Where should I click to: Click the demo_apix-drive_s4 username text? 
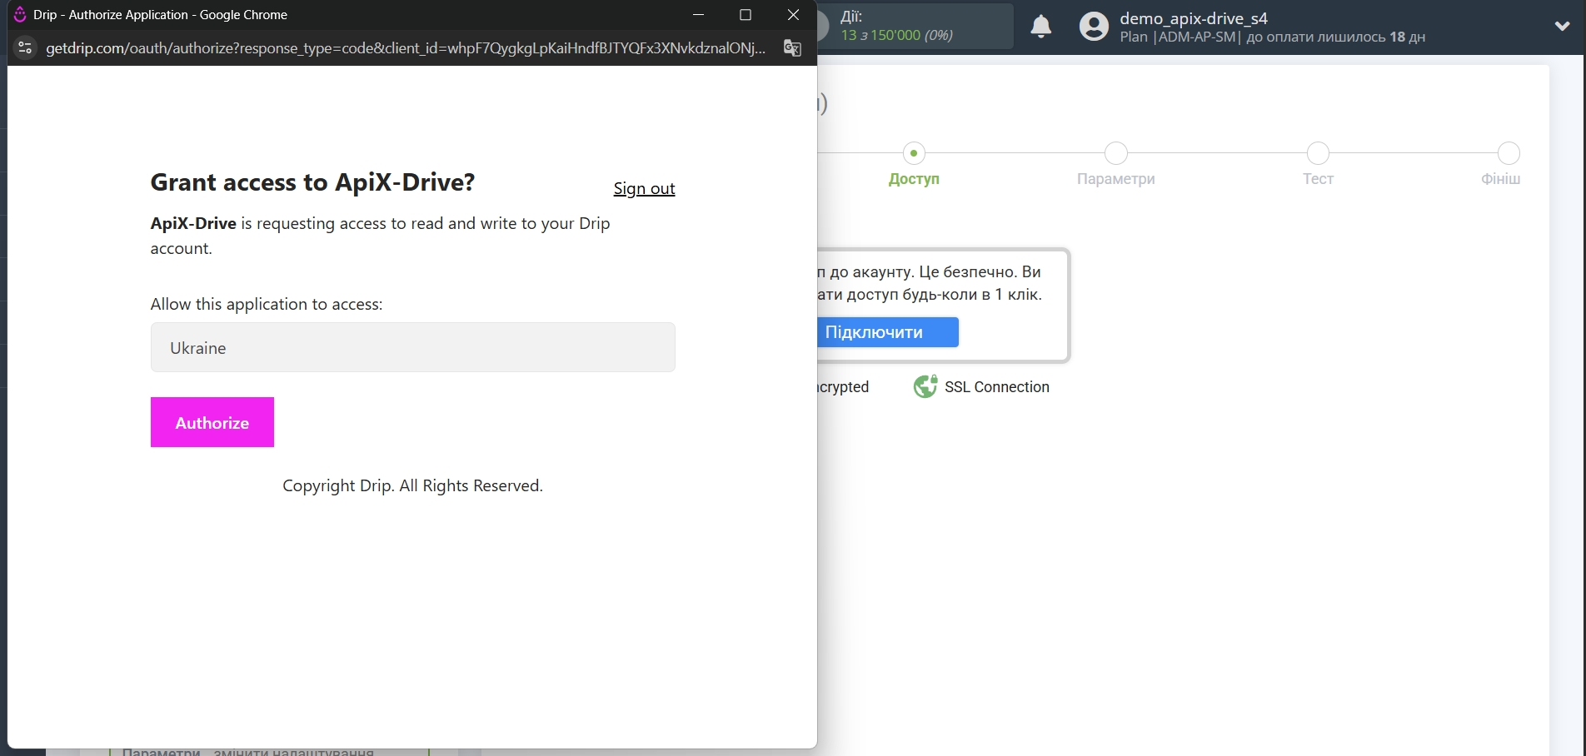point(1193,18)
